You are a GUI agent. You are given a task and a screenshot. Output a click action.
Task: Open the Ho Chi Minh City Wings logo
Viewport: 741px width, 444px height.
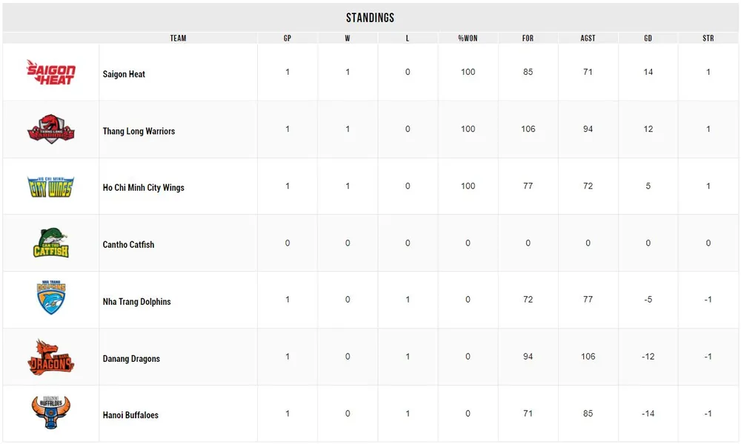pyautogui.click(x=50, y=186)
